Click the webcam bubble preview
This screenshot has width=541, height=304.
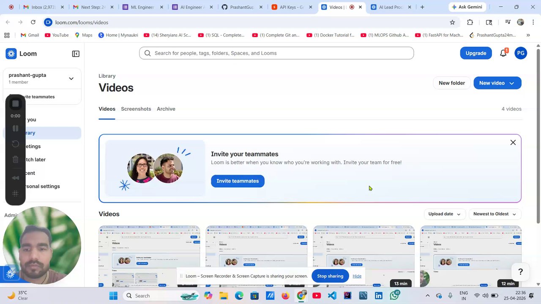click(x=42, y=245)
